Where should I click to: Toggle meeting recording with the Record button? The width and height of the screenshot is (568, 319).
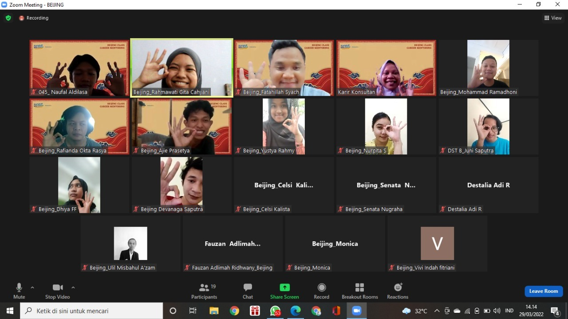coord(322,291)
